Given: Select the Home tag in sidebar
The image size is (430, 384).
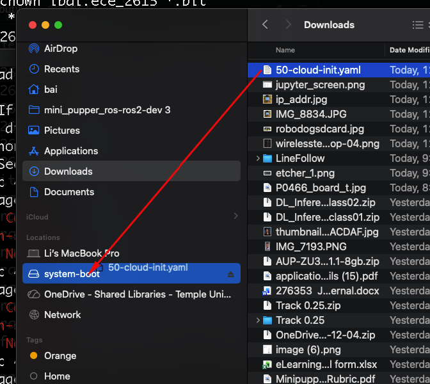Looking at the screenshot, I should pos(57,376).
